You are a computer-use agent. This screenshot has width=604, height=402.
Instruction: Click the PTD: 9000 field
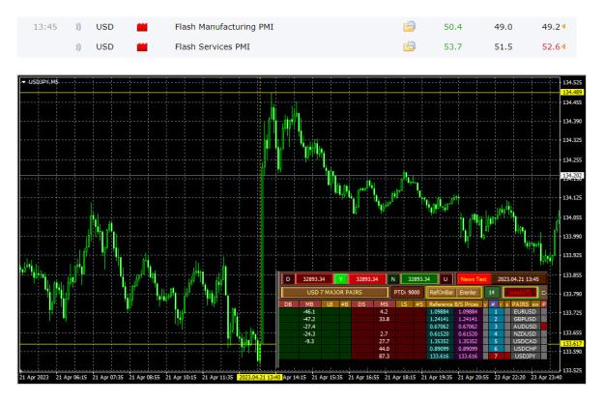[407, 292]
